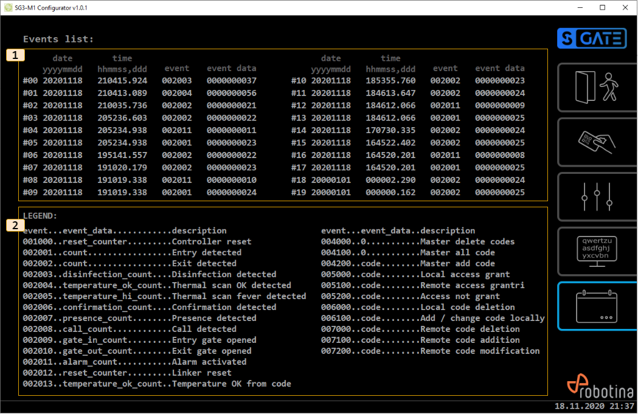Select event row #19 dated 20000101
This screenshot has height=414, width=638.
(x=408, y=193)
